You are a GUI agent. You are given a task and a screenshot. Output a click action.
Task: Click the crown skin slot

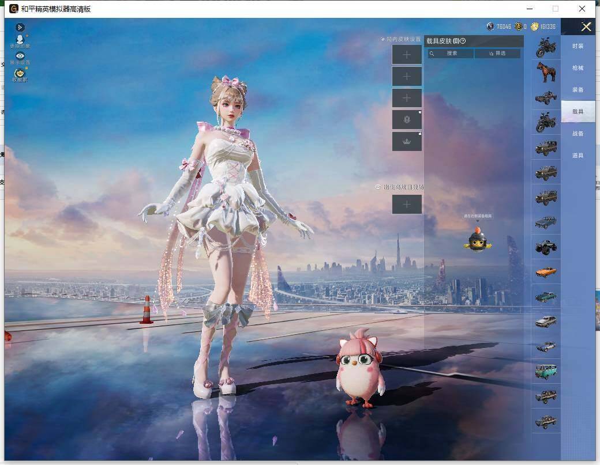pyautogui.click(x=407, y=141)
